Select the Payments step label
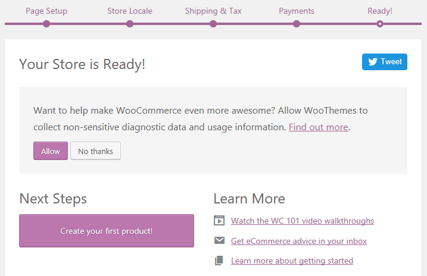 (x=297, y=11)
